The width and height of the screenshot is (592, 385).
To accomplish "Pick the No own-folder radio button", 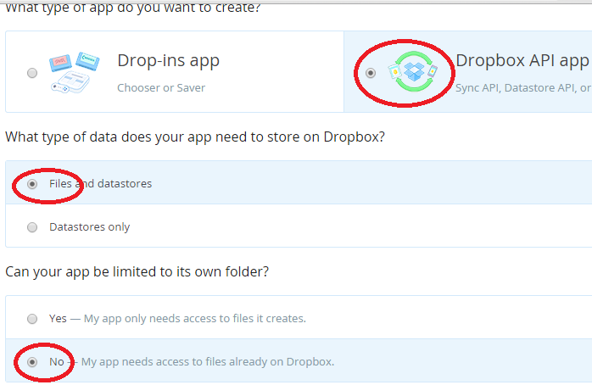I will [x=32, y=362].
